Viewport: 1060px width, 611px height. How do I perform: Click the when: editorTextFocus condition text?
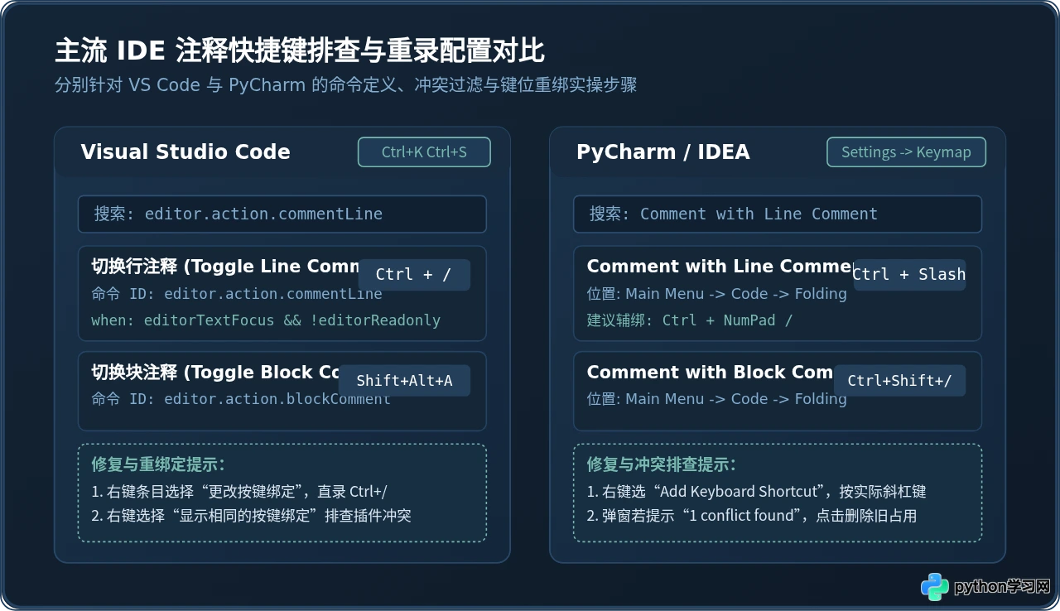(x=266, y=320)
